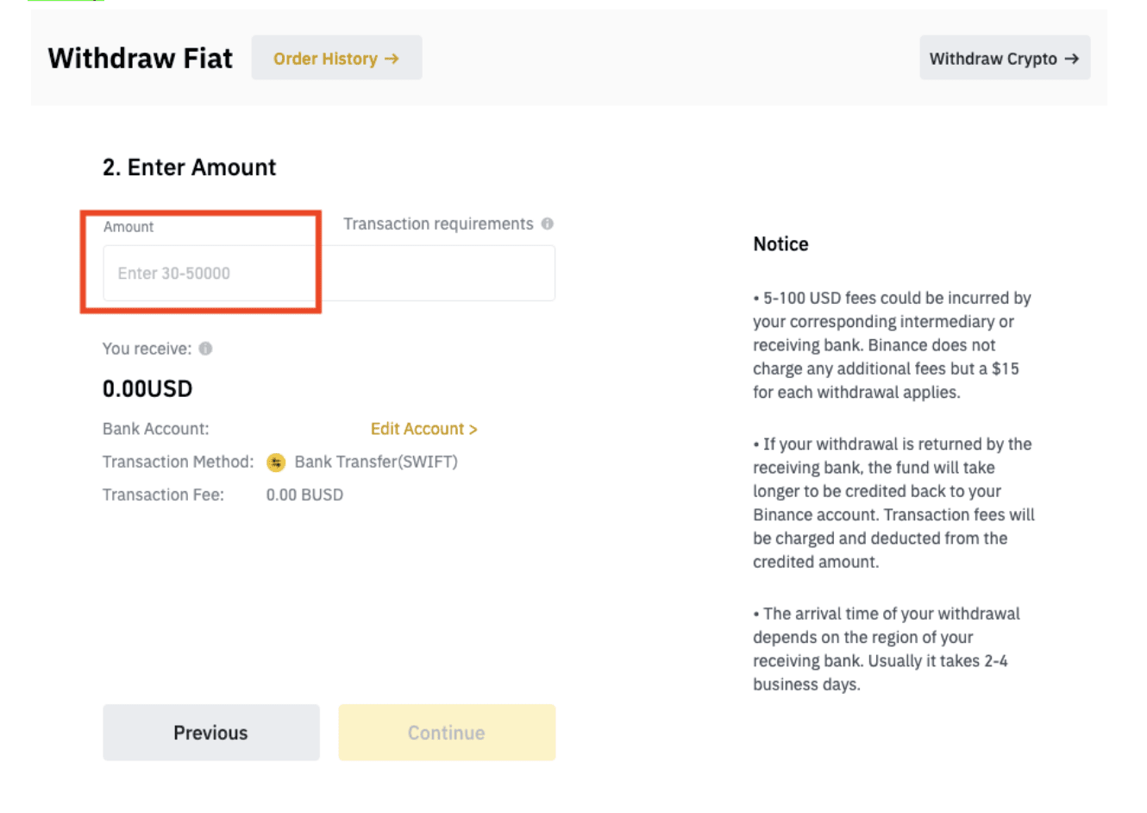The width and height of the screenshot is (1147, 813).
Task: Click the coin icon before Bank Transfer(SWIFT)
Action: coord(276,463)
